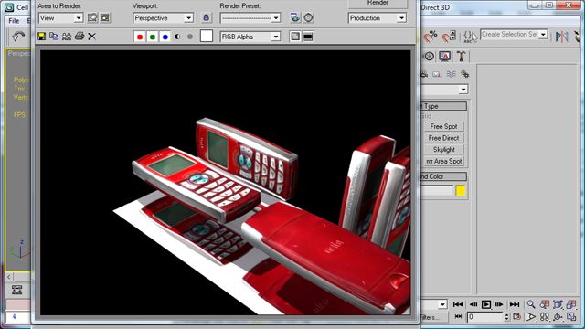Click the Save Image disk icon
Viewport: 585px width, 329px height.
click(x=42, y=37)
